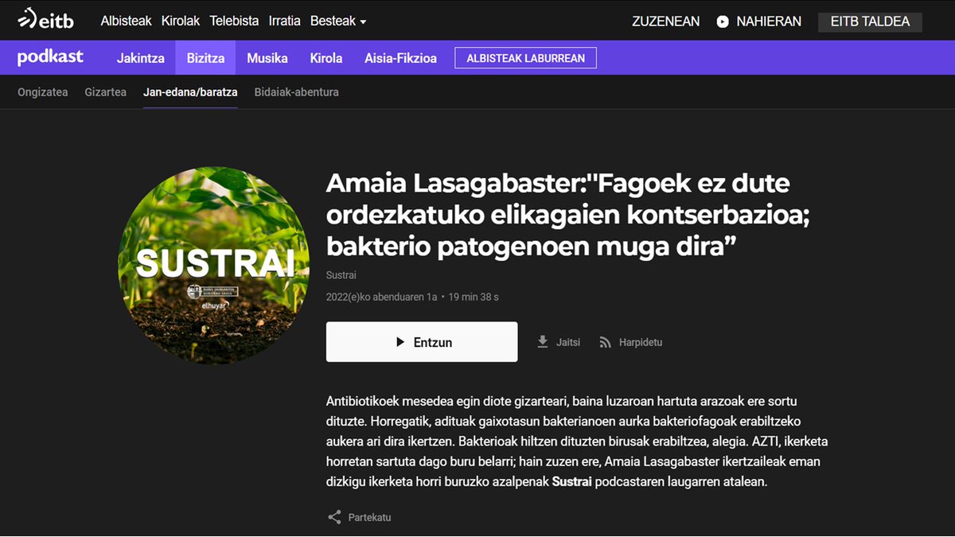Click the play icon beside NAHIERAN

click(723, 21)
